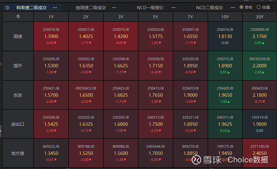
Task: Select the 昨收 radio button
Action: [242, 7]
